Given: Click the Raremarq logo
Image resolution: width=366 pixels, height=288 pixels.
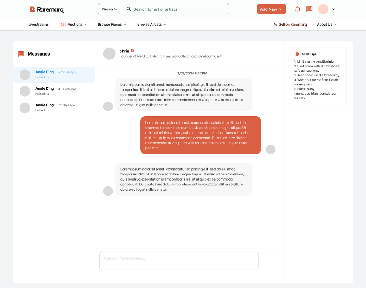Looking at the screenshot, I should [47, 9].
